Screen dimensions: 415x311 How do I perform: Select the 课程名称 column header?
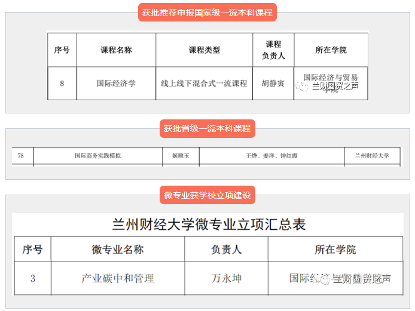[x=116, y=50]
